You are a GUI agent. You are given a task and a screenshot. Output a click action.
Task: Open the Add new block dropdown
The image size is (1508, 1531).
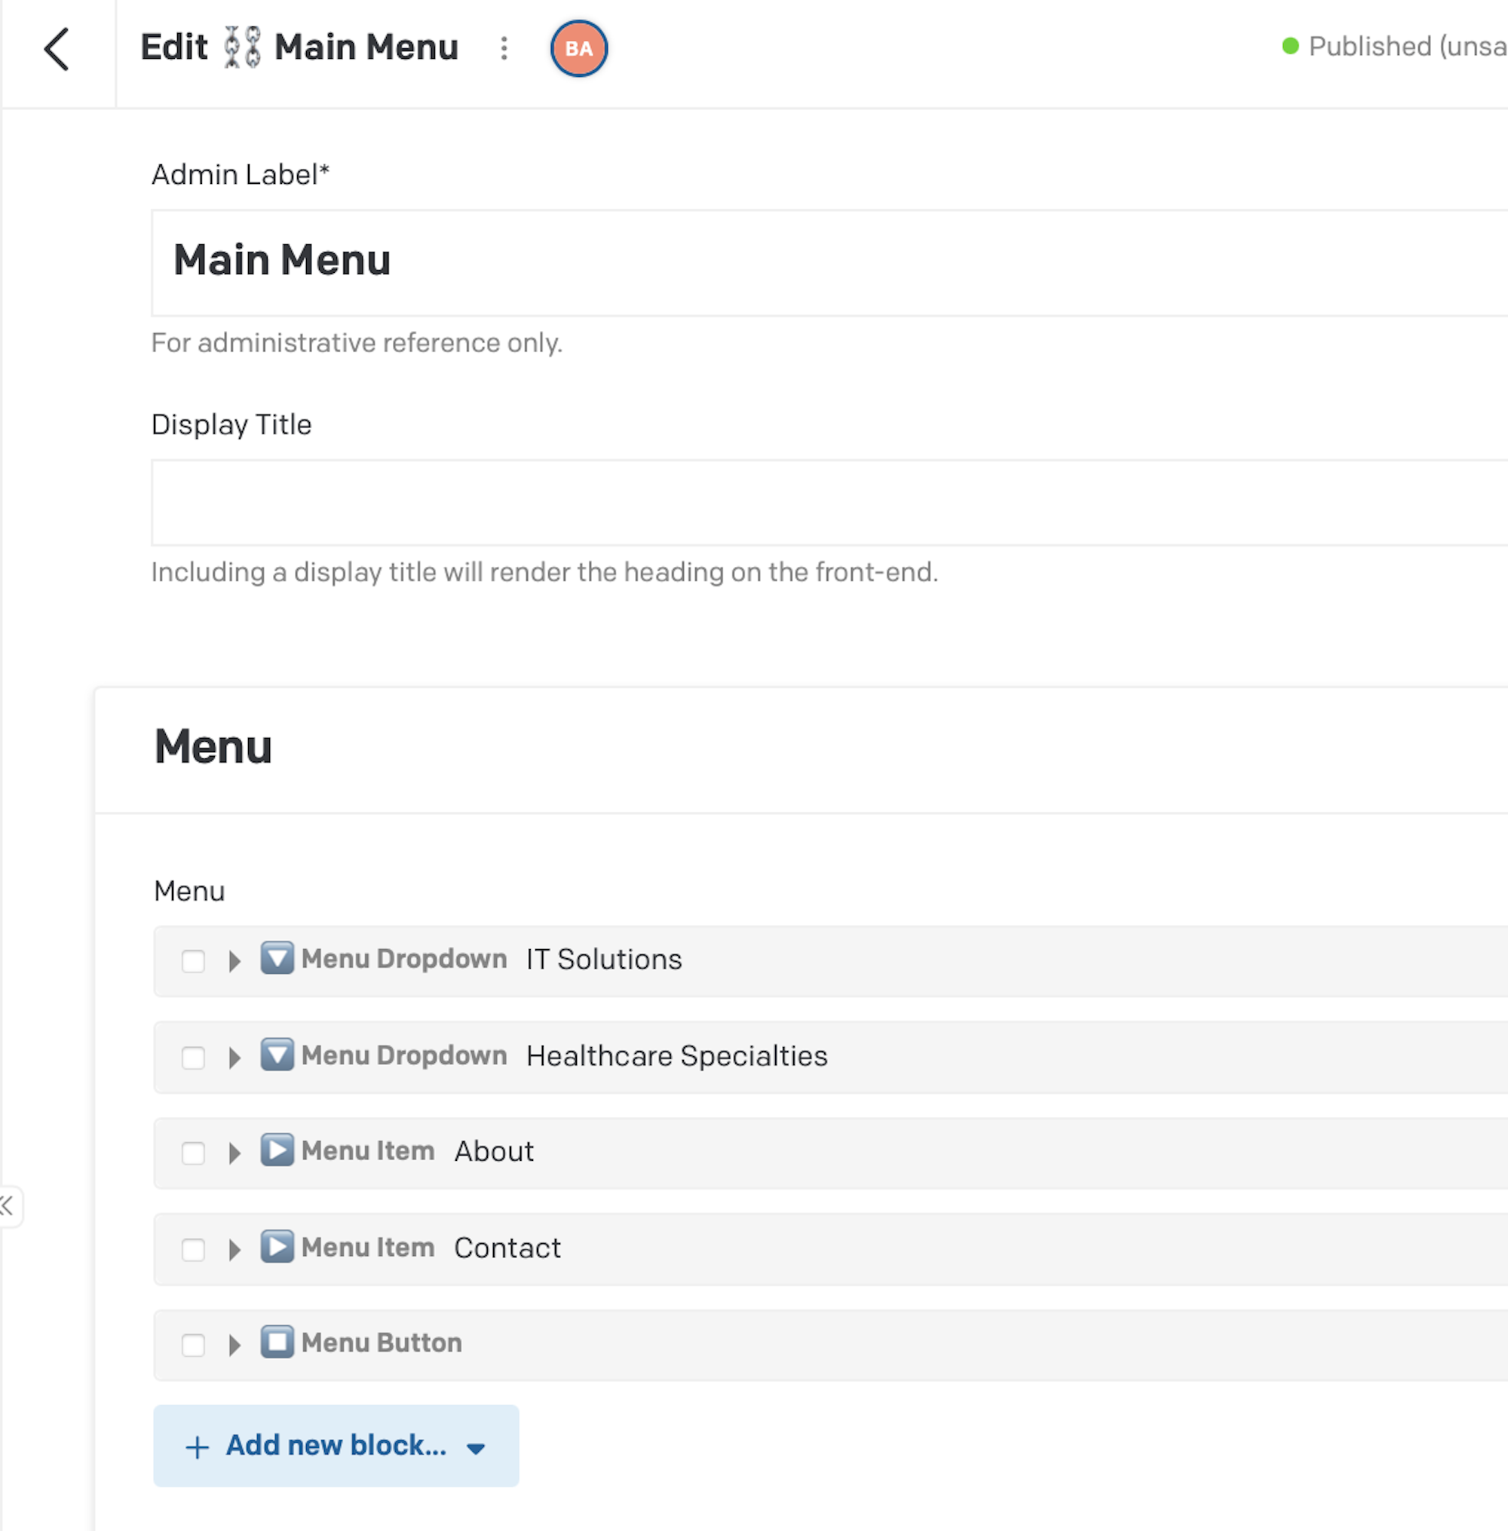(x=336, y=1446)
